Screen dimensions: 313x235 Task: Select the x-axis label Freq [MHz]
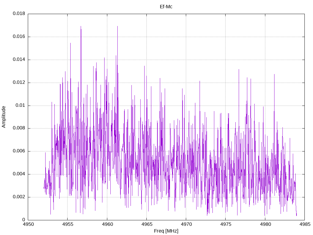click(166, 231)
